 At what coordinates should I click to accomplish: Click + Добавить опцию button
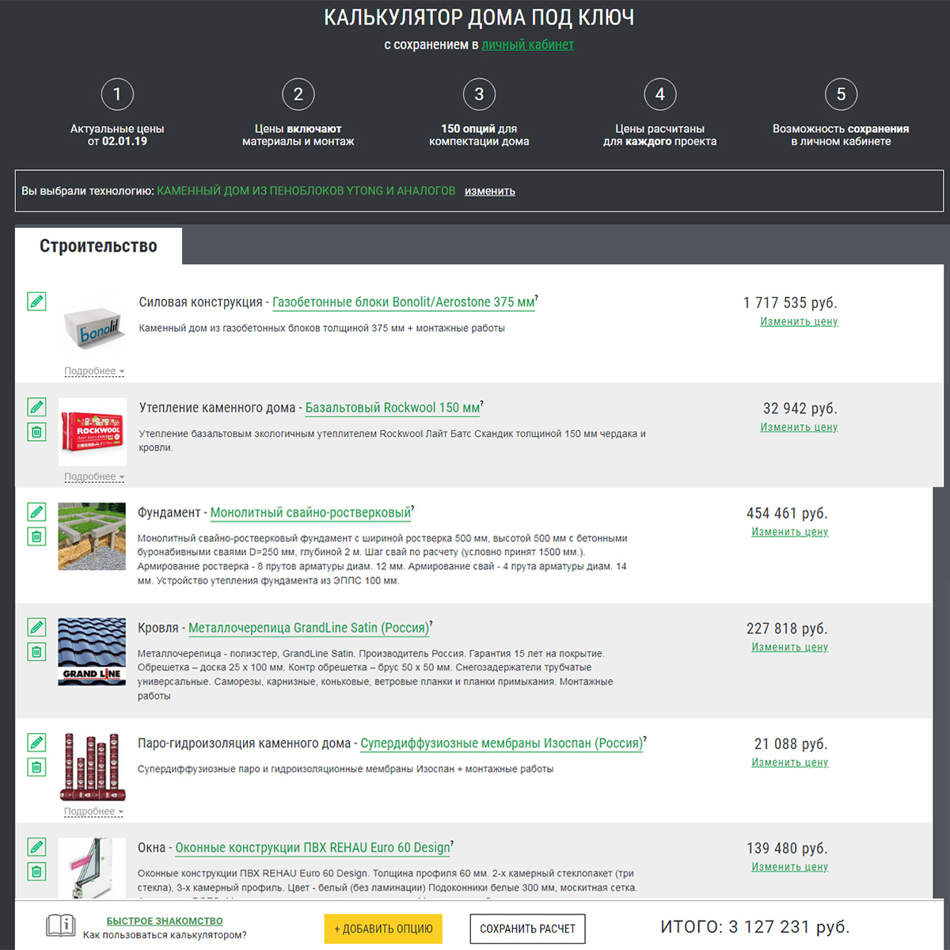(x=383, y=929)
